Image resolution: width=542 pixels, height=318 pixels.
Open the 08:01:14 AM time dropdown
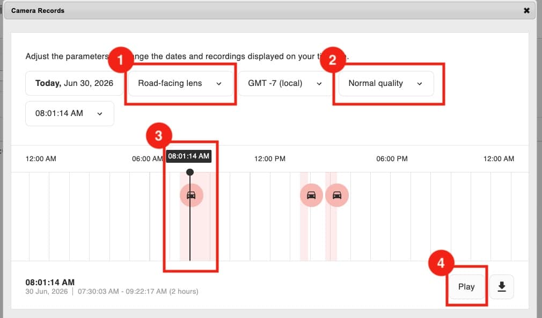click(x=69, y=113)
